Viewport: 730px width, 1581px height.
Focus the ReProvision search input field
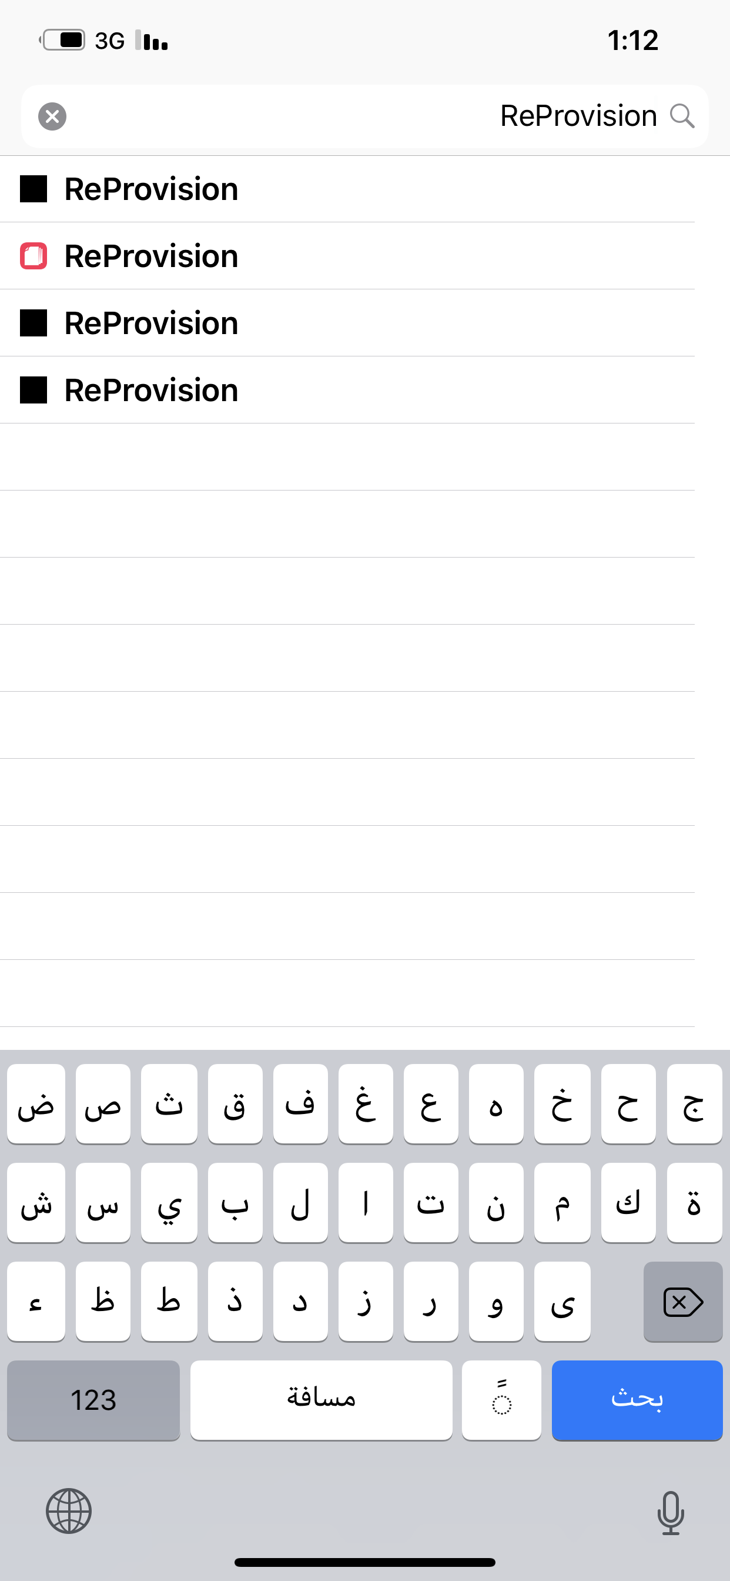point(365,116)
